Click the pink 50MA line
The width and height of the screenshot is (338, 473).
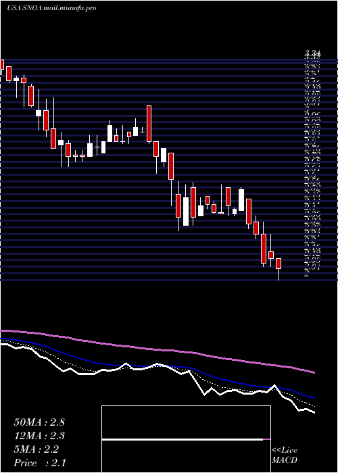(157, 349)
